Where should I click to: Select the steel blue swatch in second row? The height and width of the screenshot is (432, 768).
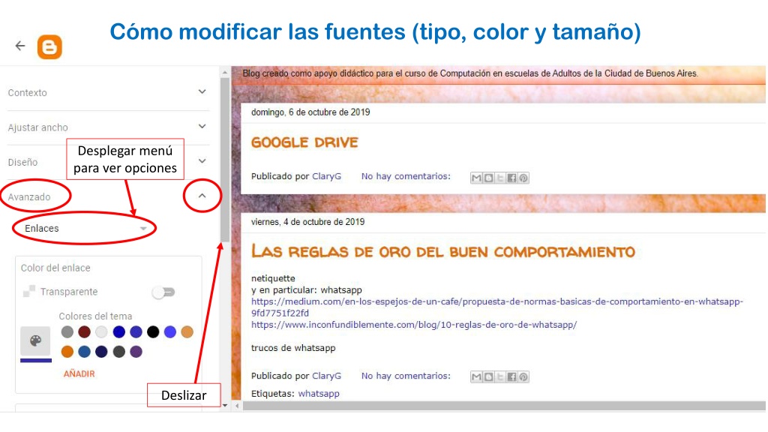coord(84,351)
